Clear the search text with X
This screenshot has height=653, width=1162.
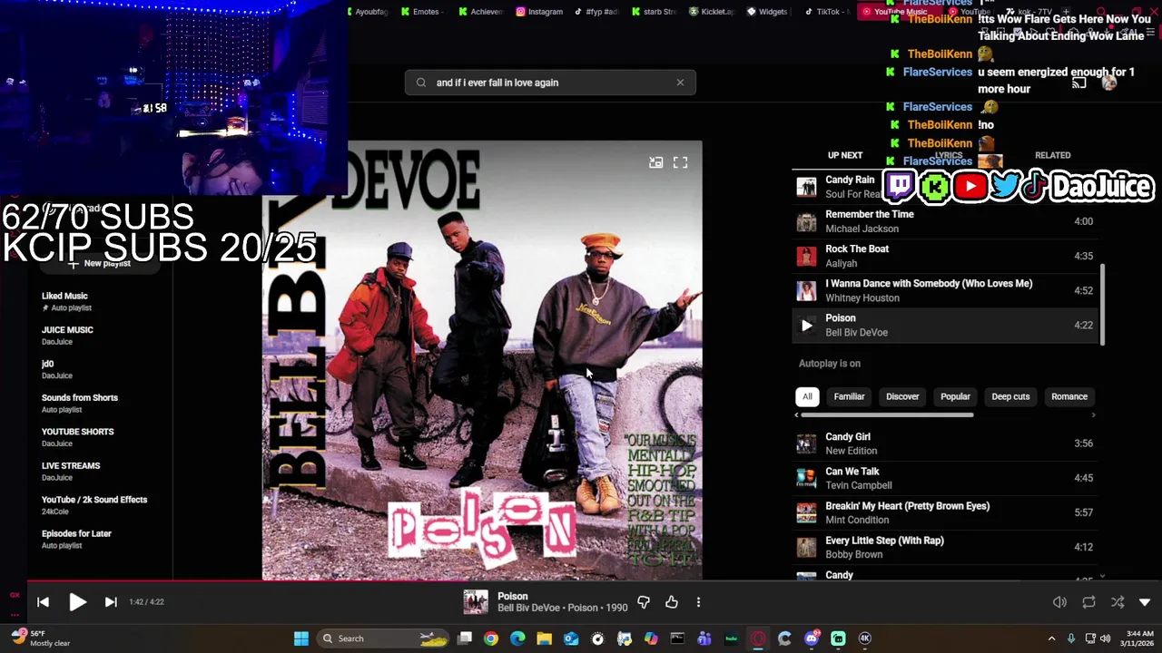(680, 83)
